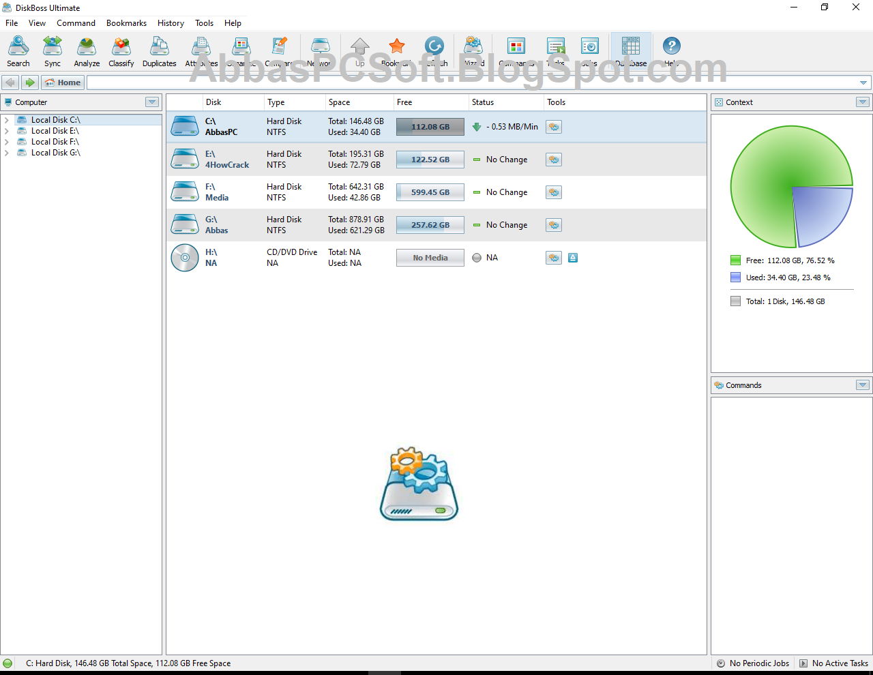Start the Classify tool
The height and width of the screenshot is (675, 873).
[x=121, y=52]
